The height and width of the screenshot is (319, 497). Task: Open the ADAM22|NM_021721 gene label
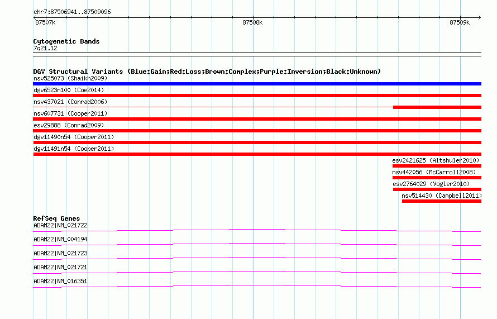pyautogui.click(x=60, y=267)
